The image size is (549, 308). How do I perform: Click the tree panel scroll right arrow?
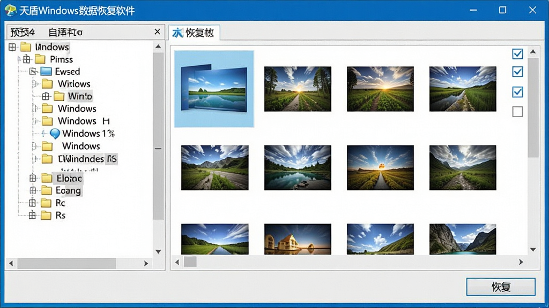coord(146,264)
